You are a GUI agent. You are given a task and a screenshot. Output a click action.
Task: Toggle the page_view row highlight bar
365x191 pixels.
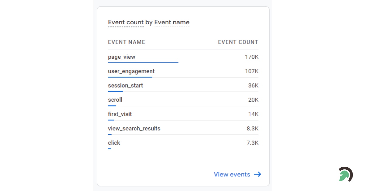[x=143, y=62]
